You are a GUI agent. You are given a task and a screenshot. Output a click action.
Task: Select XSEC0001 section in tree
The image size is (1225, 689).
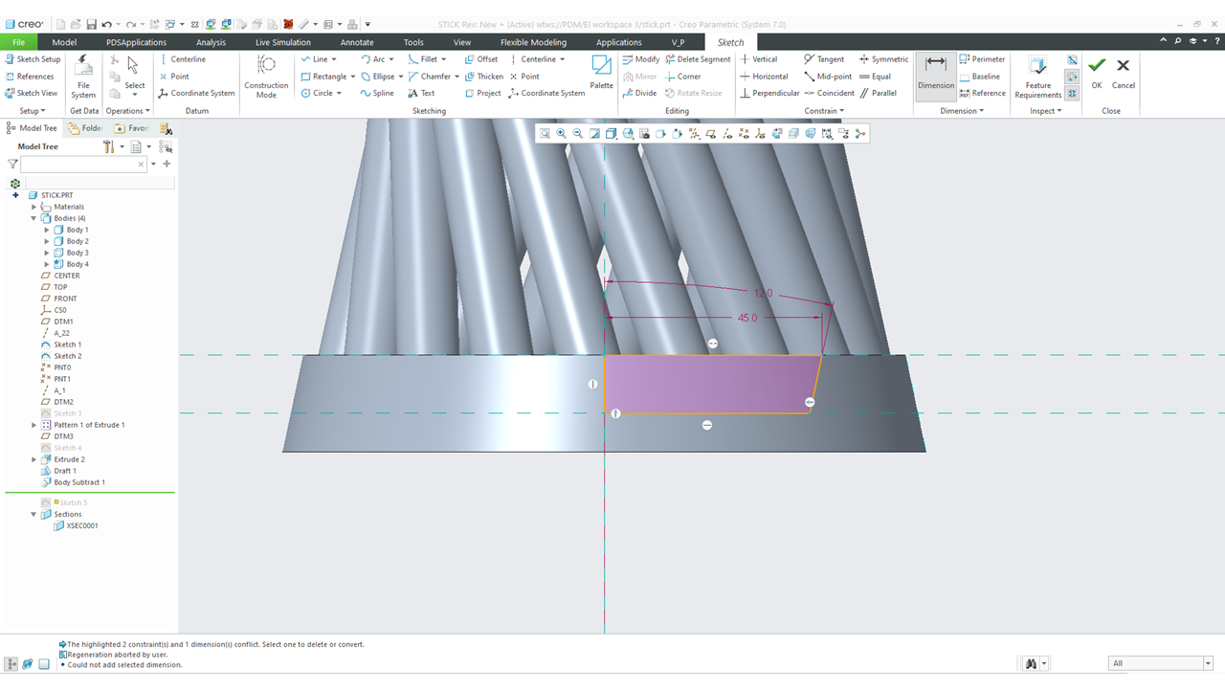coord(76,525)
